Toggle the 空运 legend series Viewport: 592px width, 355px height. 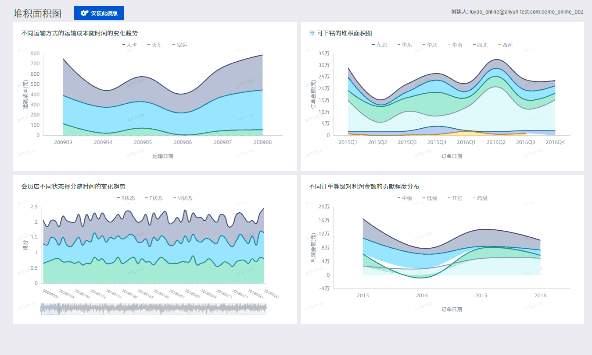[180, 45]
